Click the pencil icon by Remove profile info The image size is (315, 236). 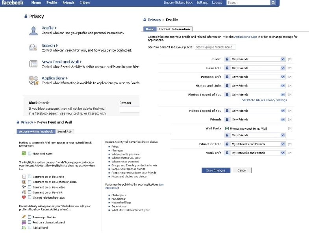pyautogui.click(x=24, y=217)
